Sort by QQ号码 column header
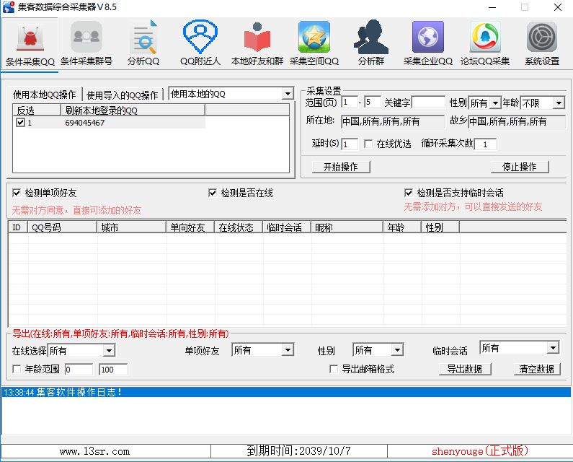Viewport: 573px width, 462px height. (63, 227)
